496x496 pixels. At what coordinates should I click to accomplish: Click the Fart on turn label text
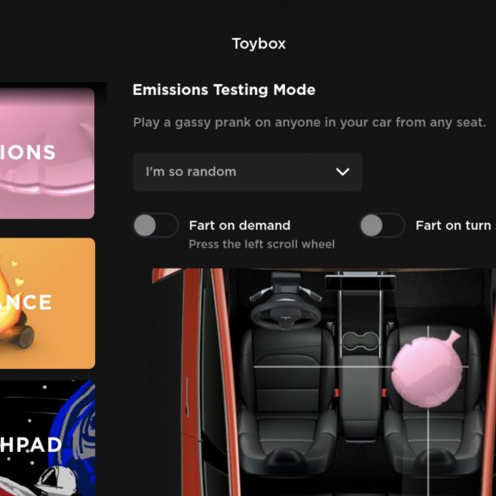(x=455, y=226)
